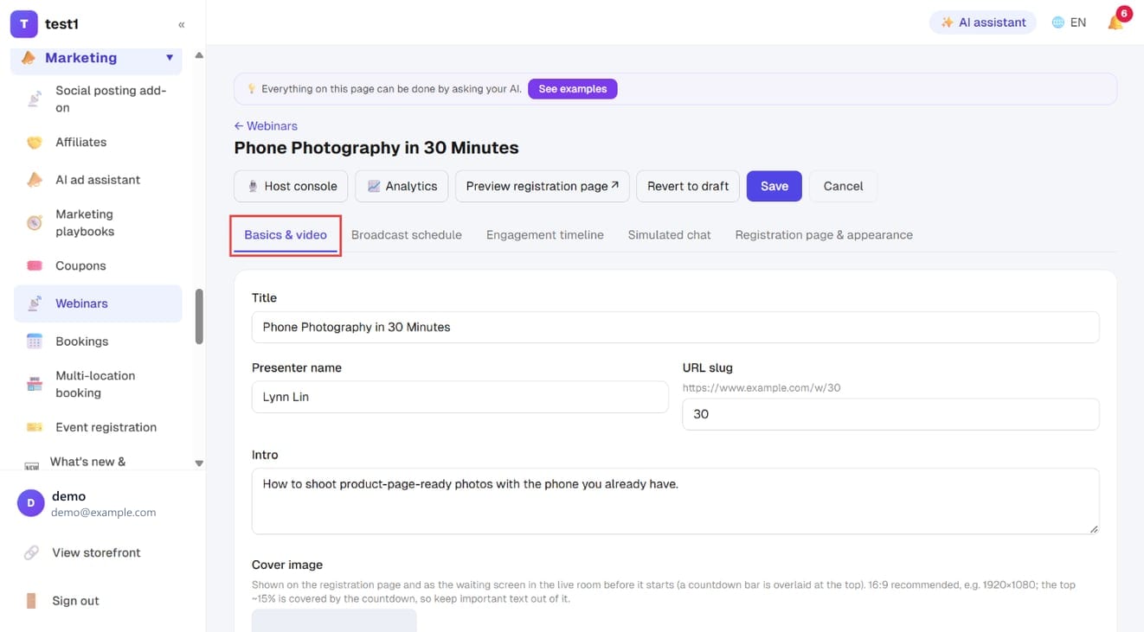Click the Presenter name field
The width and height of the screenshot is (1144, 632).
pyautogui.click(x=460, y=397)
